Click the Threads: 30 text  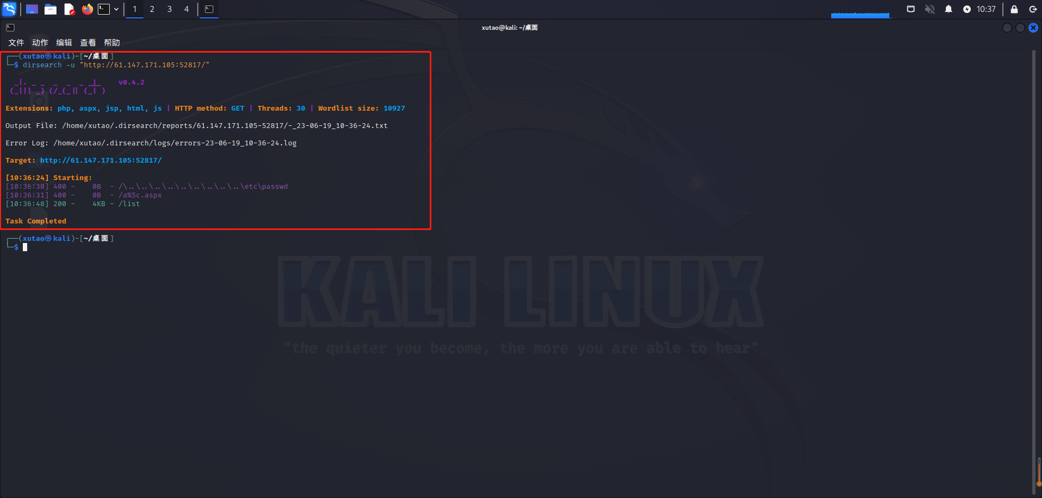point(281,108)
